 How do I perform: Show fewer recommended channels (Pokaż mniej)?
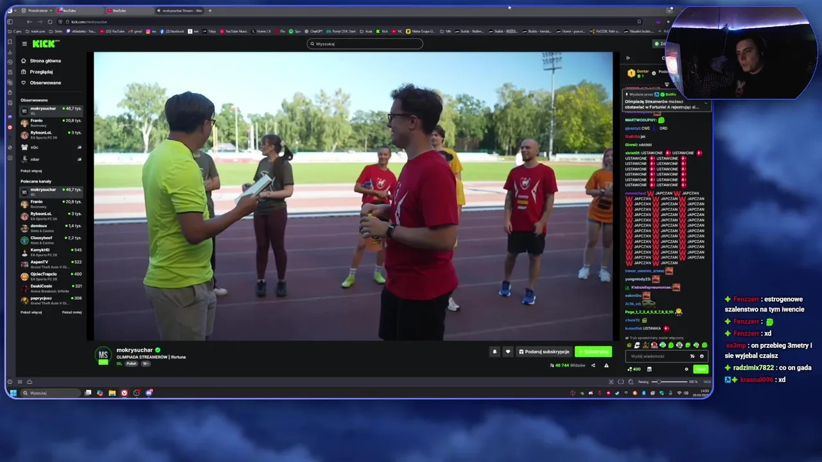point(72,312)
